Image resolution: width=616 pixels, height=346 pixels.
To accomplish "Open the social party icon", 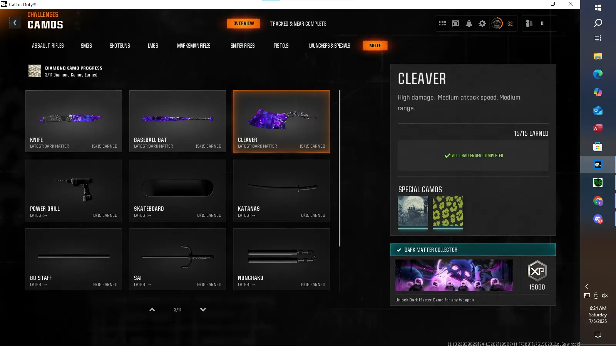I will tap(529, 23).
